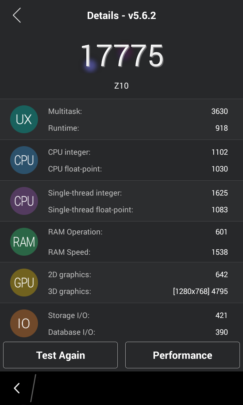The height and width of the screenshot is (405, 243).
Task: Tap the Details - v5.6.2 header title
Action: (x=121, y=16)
